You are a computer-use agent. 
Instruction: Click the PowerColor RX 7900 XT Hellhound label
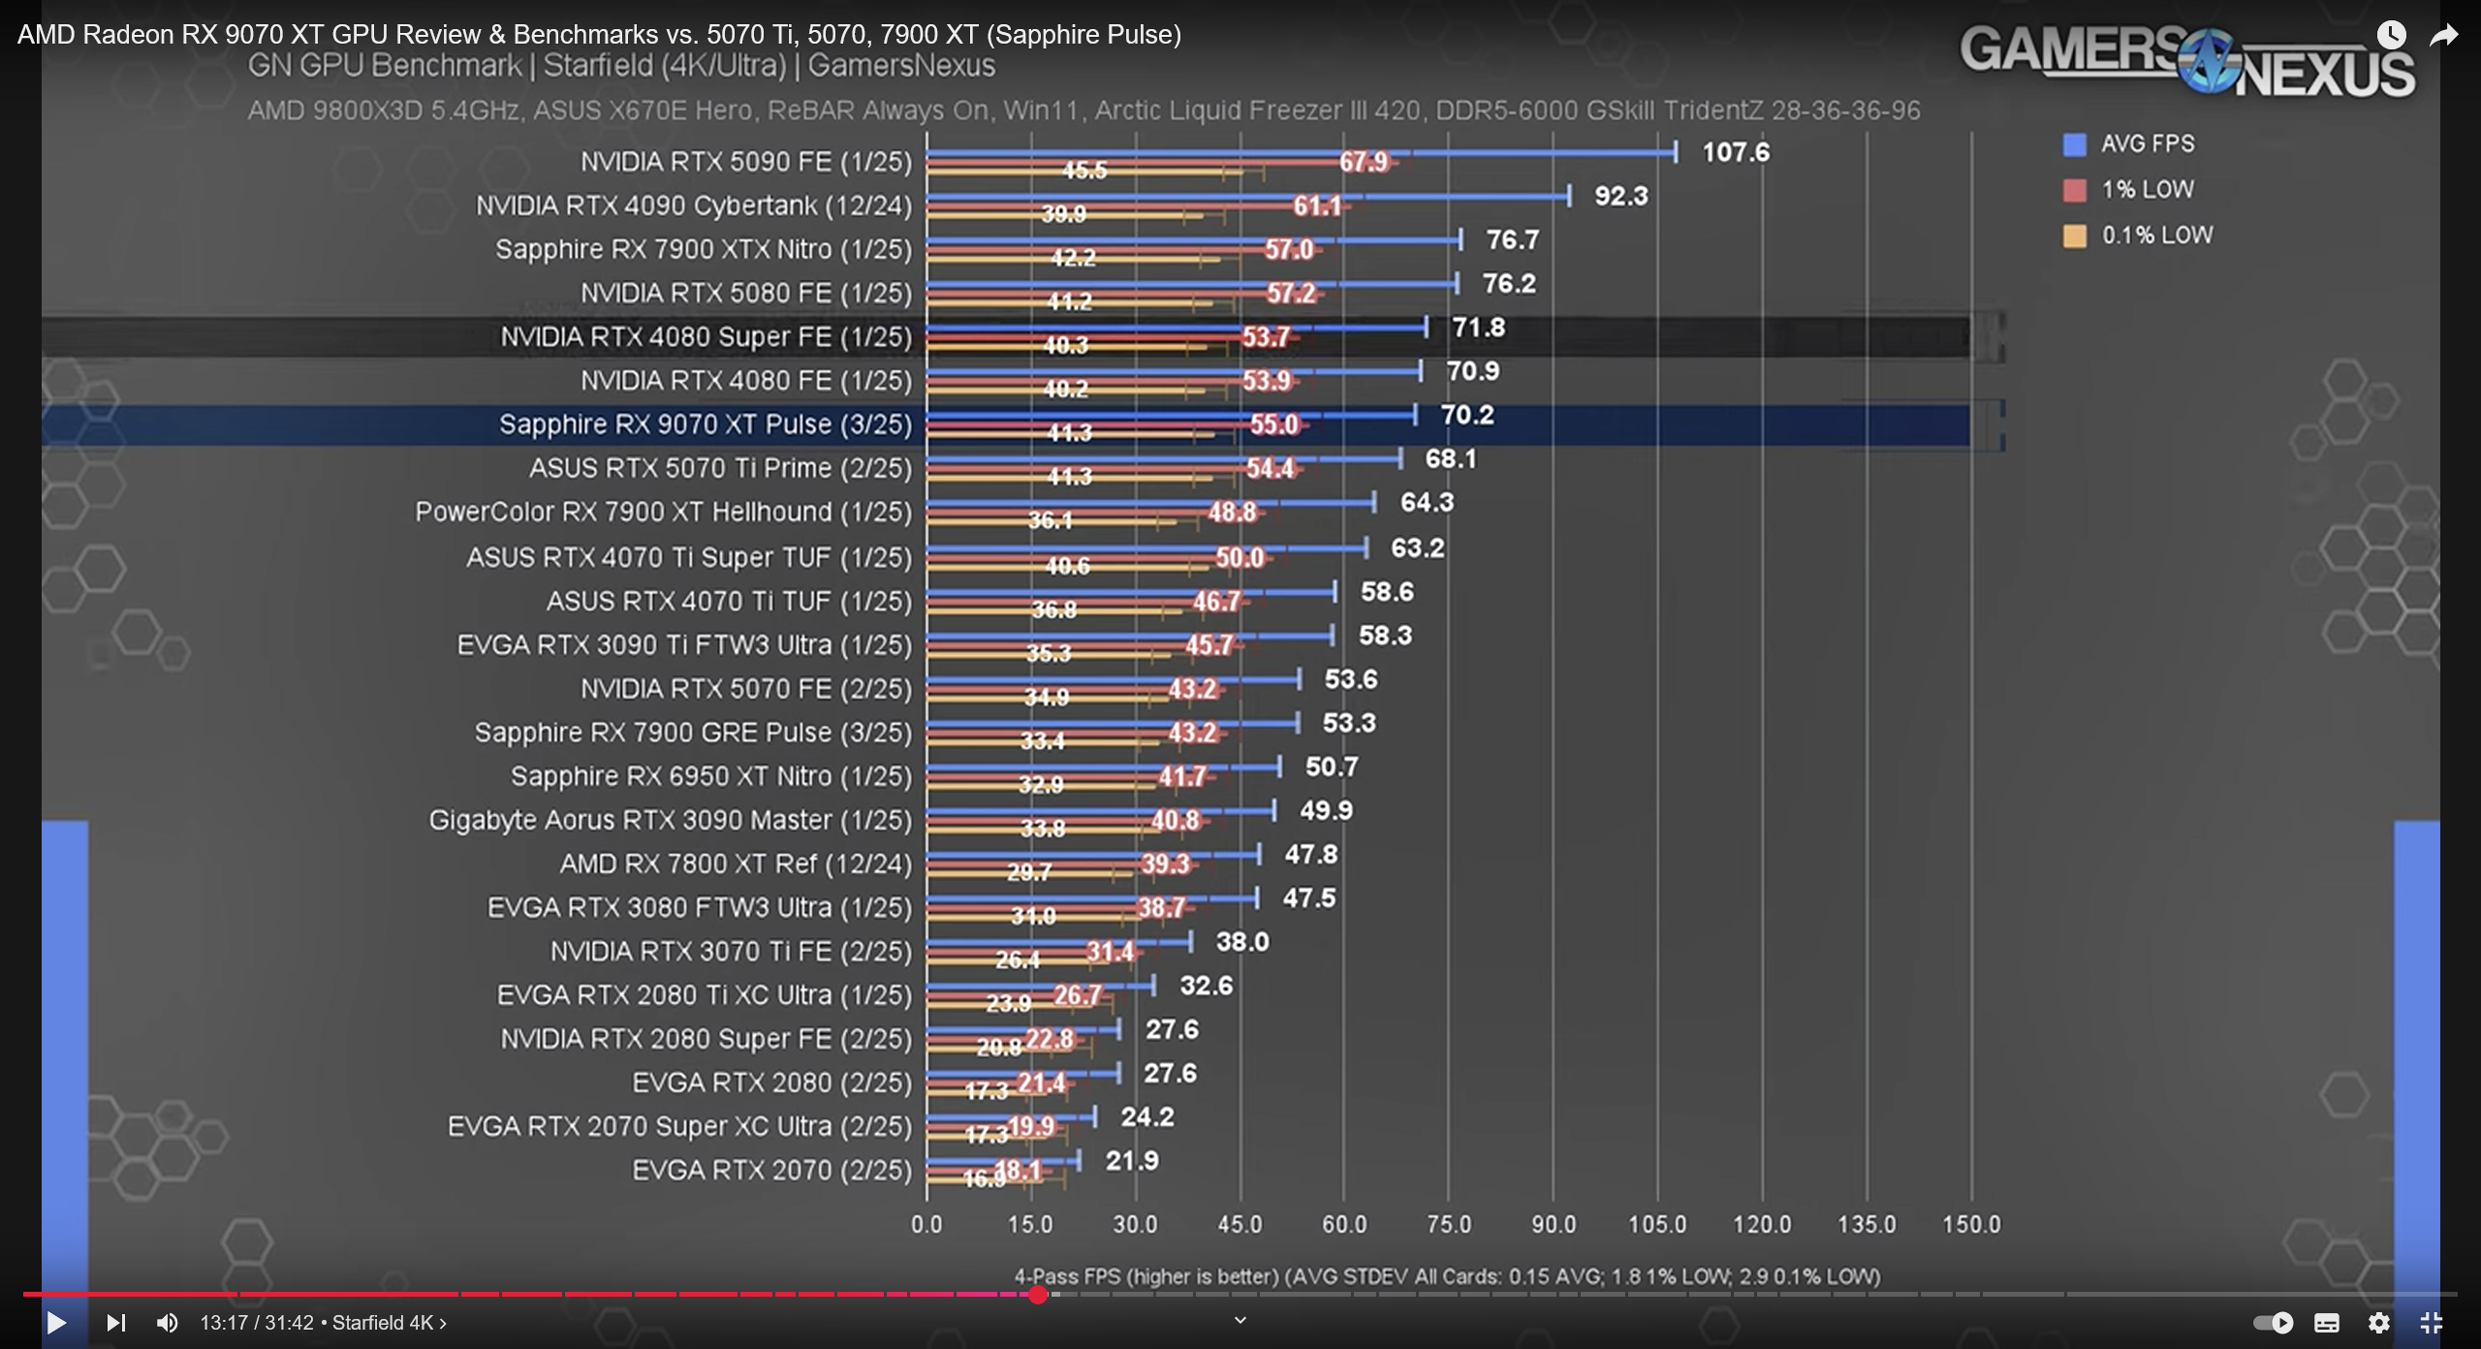point(664,512)
